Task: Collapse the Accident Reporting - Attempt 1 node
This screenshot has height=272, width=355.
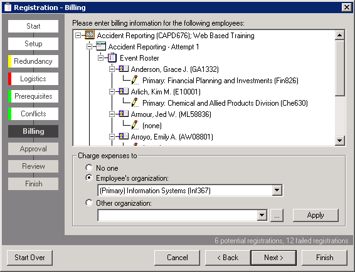Action: (x=90, y=46)
